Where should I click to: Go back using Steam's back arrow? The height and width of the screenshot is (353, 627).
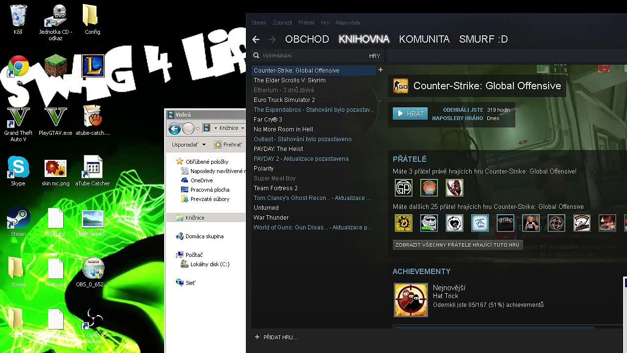tap(256, 39)
